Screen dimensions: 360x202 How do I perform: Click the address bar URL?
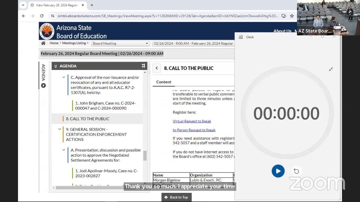click(x=168, y=16)
